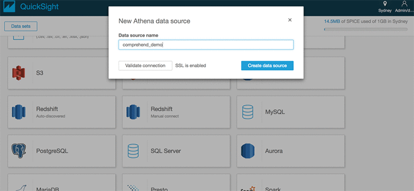Select the PostgreSQL elephant icon
The height and width of the screenshot is (191, 414).
pyautogui.click(x=19, y=151)
